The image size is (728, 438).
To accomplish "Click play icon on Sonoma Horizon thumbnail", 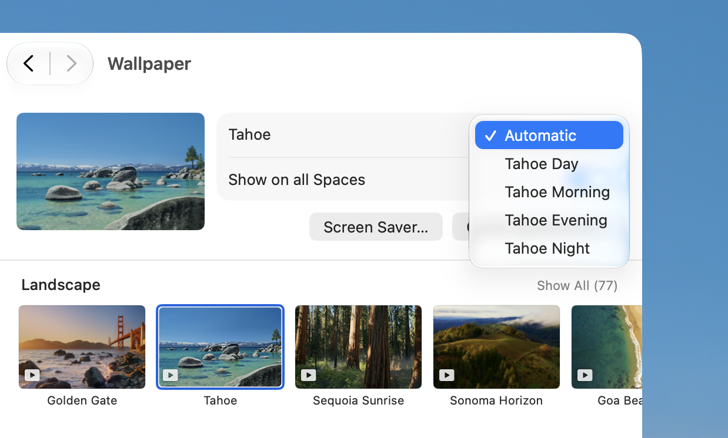I will pyautogui.click(x=447, y=375).
